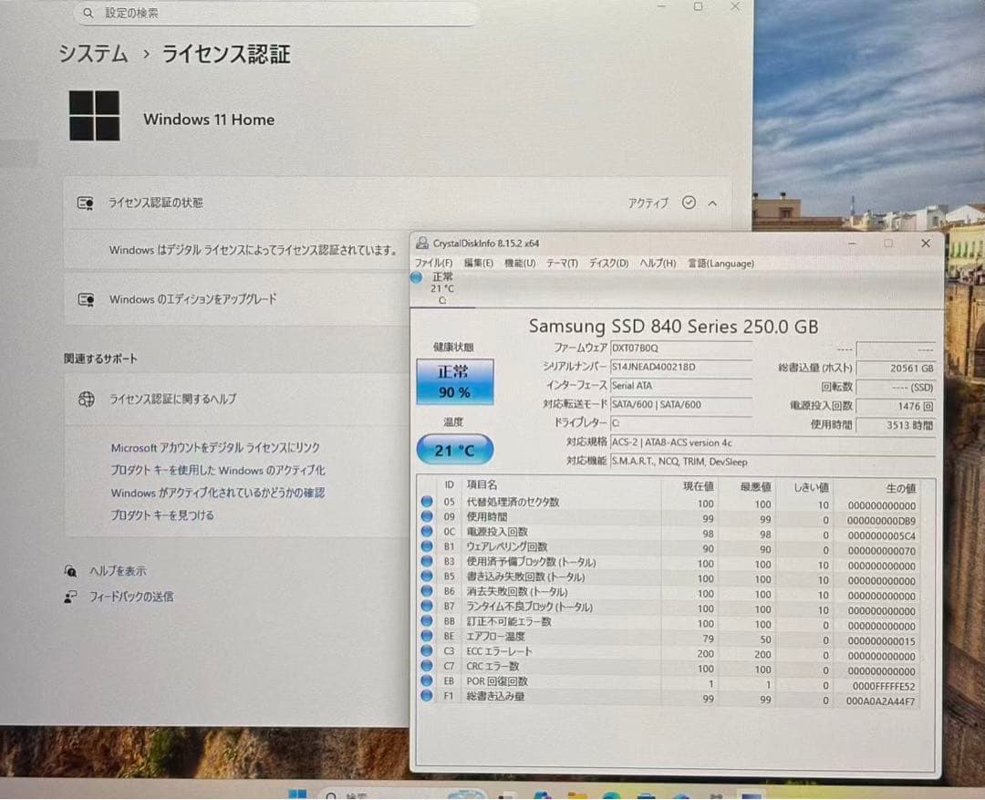Click the blue status dot beside 電源投入回数
This screenshot has width=985, height=800.
tap(425, 531)
